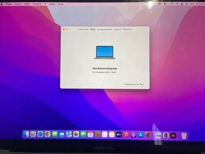
Task: Click the Preferências de Tela button
Action: (134, 84)
